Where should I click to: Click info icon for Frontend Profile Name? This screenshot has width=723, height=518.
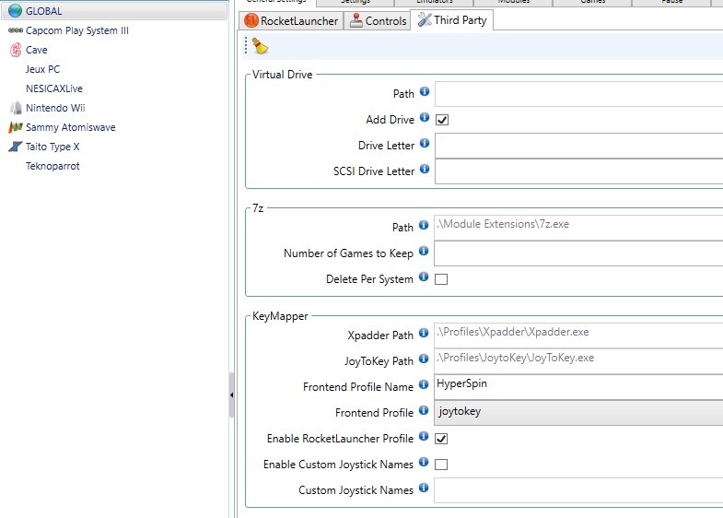pos(424,384)
